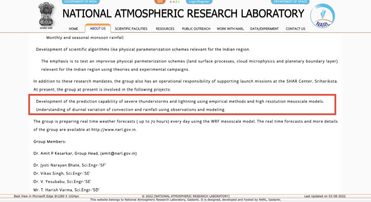Increase font size with A+ control
The width and height of the screenshot is (371, 202).
[x=178, y=2]
